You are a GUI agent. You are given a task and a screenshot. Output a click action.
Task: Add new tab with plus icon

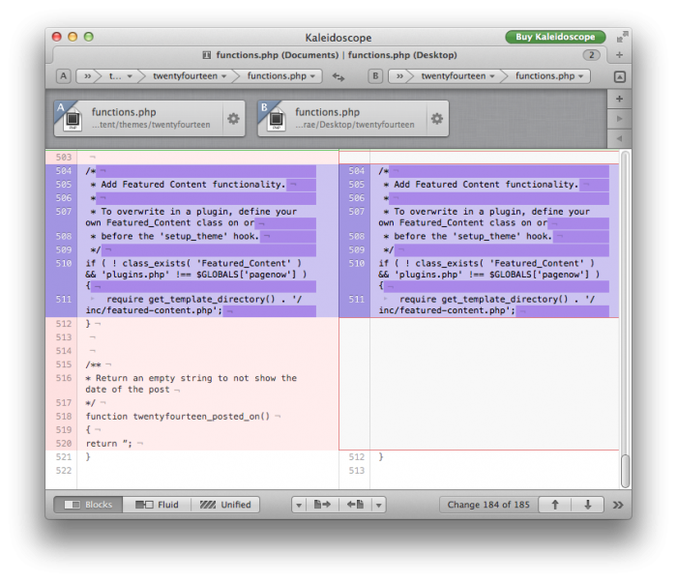pyautogui.click(x=619, y=55)
